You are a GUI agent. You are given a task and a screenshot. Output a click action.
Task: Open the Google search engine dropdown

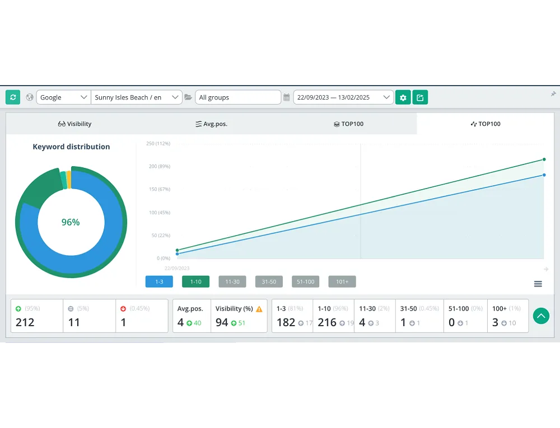(63, 97)
